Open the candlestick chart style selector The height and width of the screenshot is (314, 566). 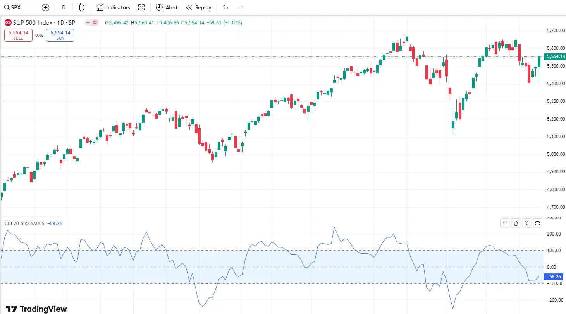tap(82, 7)
